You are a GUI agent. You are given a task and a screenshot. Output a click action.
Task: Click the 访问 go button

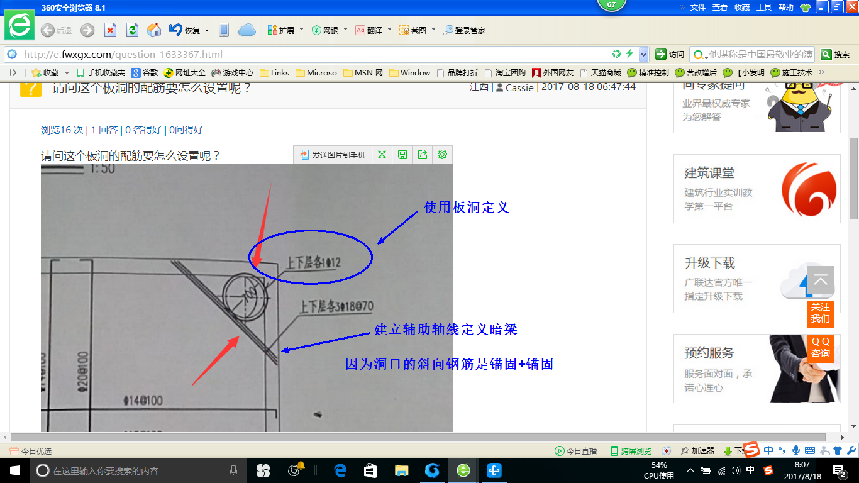pos(670,54)
